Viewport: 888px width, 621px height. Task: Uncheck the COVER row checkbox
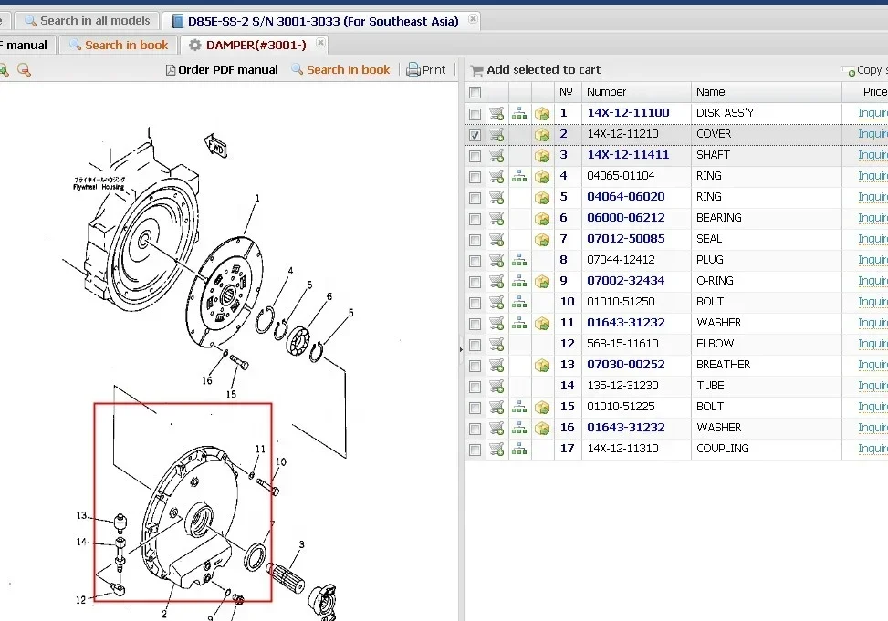click(x=475, y=134)
